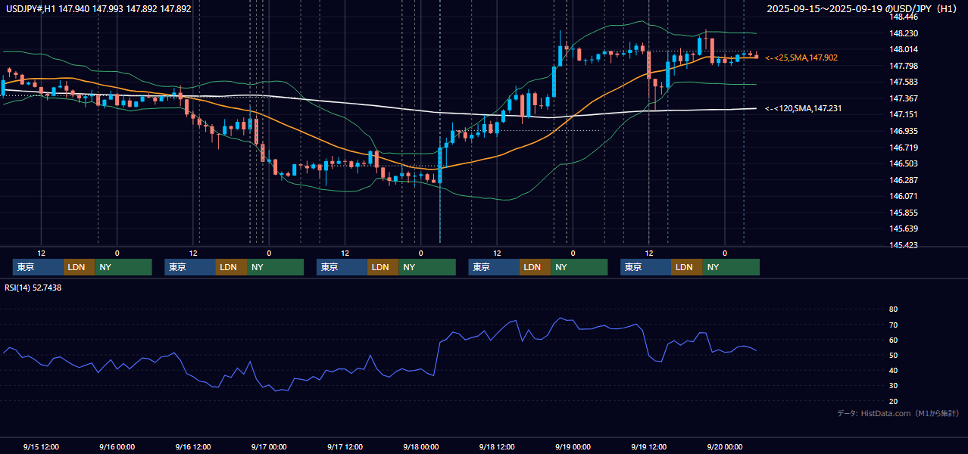
Task: Click the 9/18 00:00 time axis label
Action: [x=420, y=446]
